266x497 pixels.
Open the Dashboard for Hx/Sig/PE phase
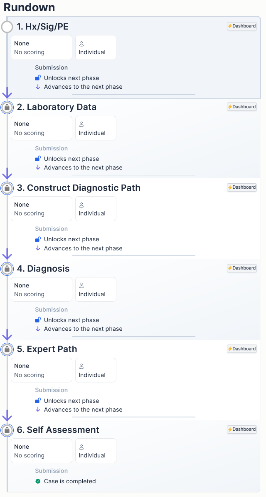(x=242, y=26)
